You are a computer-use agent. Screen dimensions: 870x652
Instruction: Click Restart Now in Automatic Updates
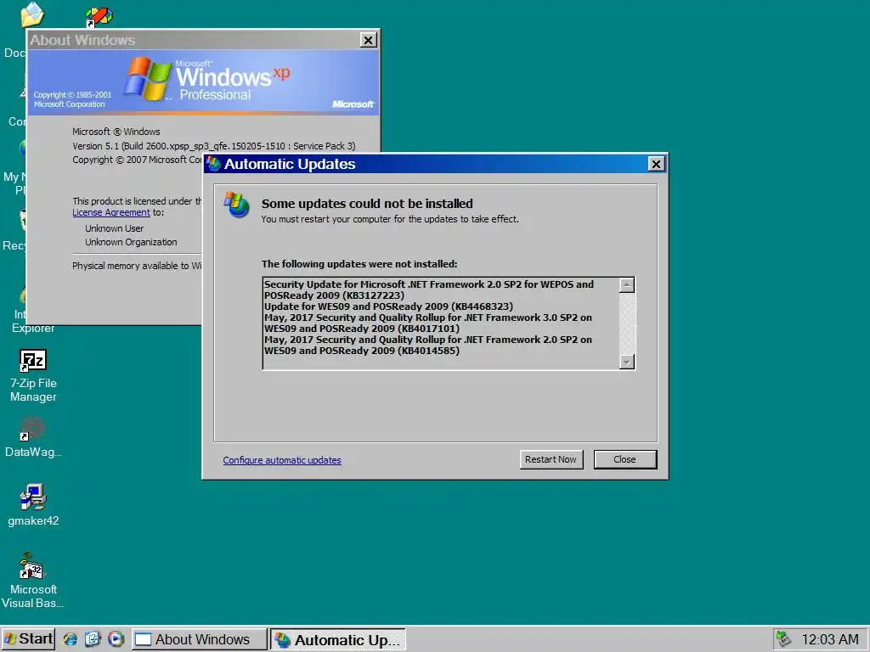coord(551,459)
